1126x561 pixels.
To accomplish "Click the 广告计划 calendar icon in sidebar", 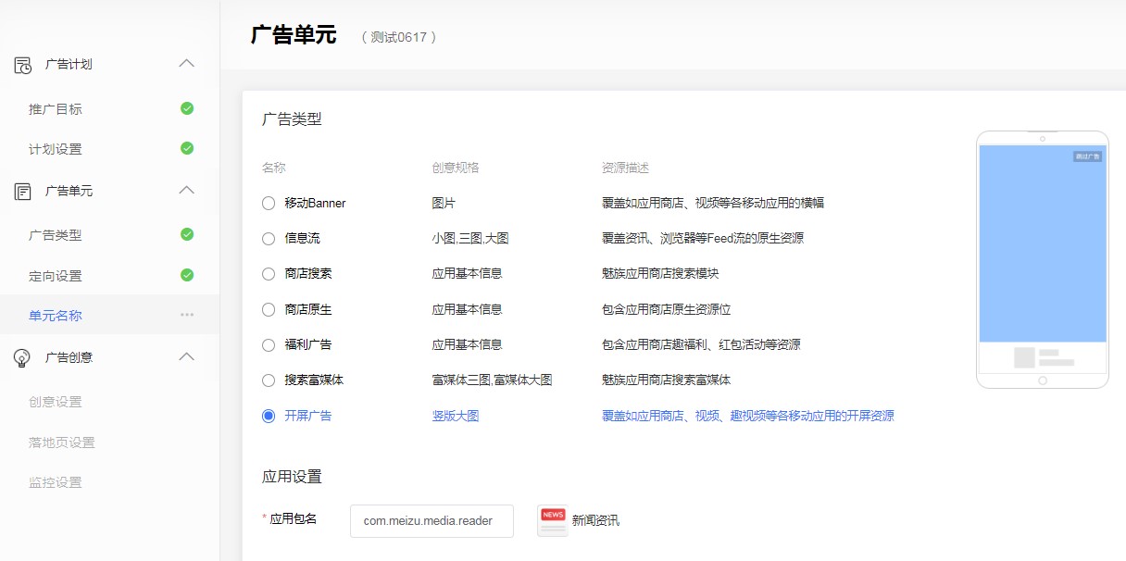I will (x=20, y=64).
